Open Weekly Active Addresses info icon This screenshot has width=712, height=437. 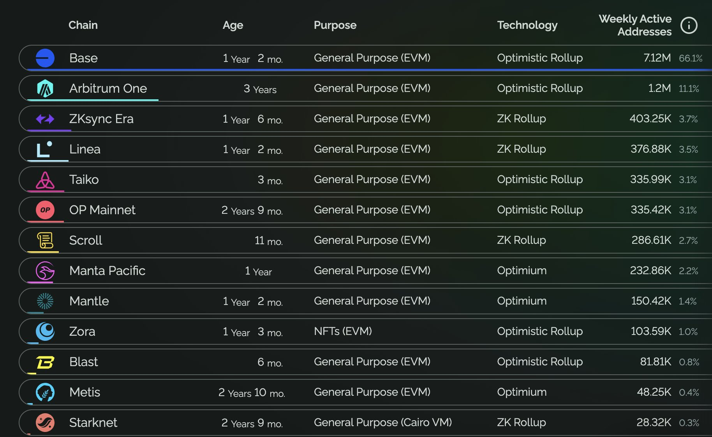(689, 26)
